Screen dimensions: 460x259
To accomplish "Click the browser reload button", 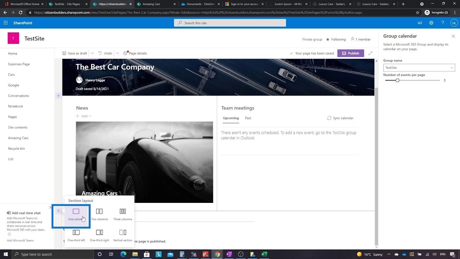I will [x=21, y=12].
